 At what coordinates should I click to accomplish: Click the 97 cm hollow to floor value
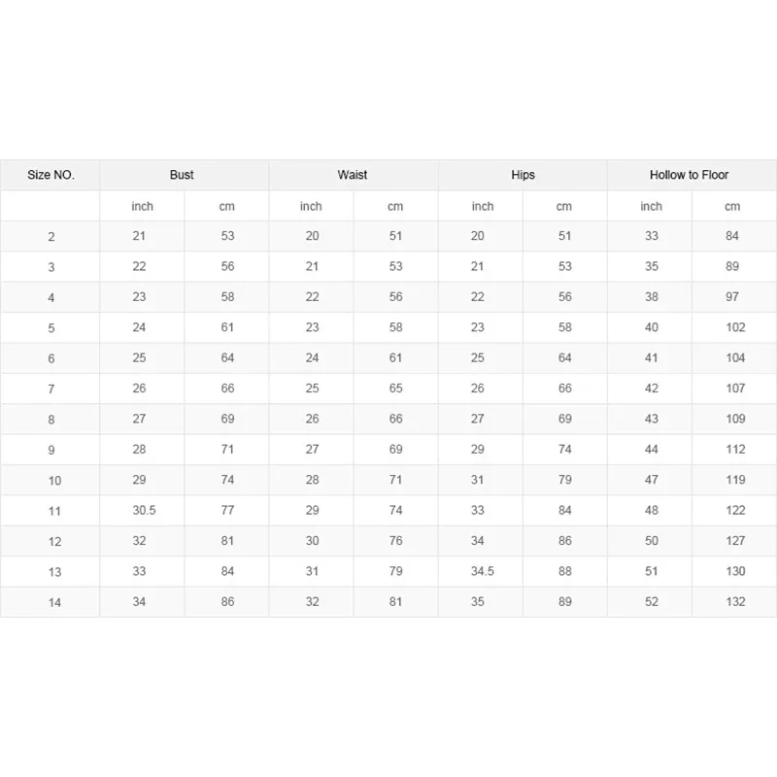click(x=732, y=296)
